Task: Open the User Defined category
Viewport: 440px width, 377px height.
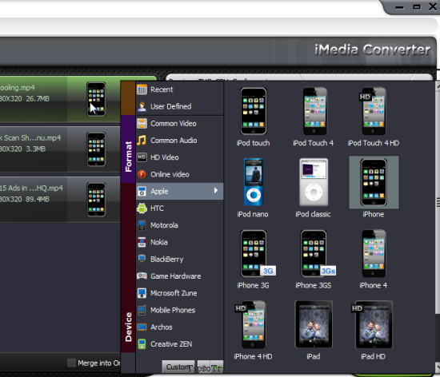Action: 179,106
